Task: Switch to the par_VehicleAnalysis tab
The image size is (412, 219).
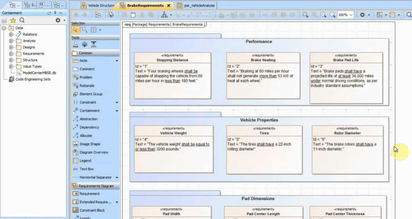Action: tap(196, 5)
